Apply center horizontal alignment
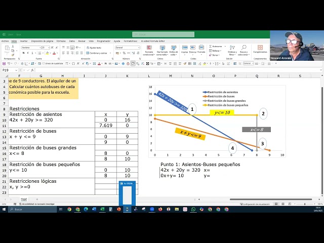This screenshot has height=243, width=324. click(68, 53)
